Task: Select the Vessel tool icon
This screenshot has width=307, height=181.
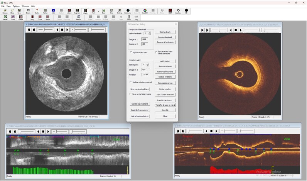Action: click(x=5, y=18)
